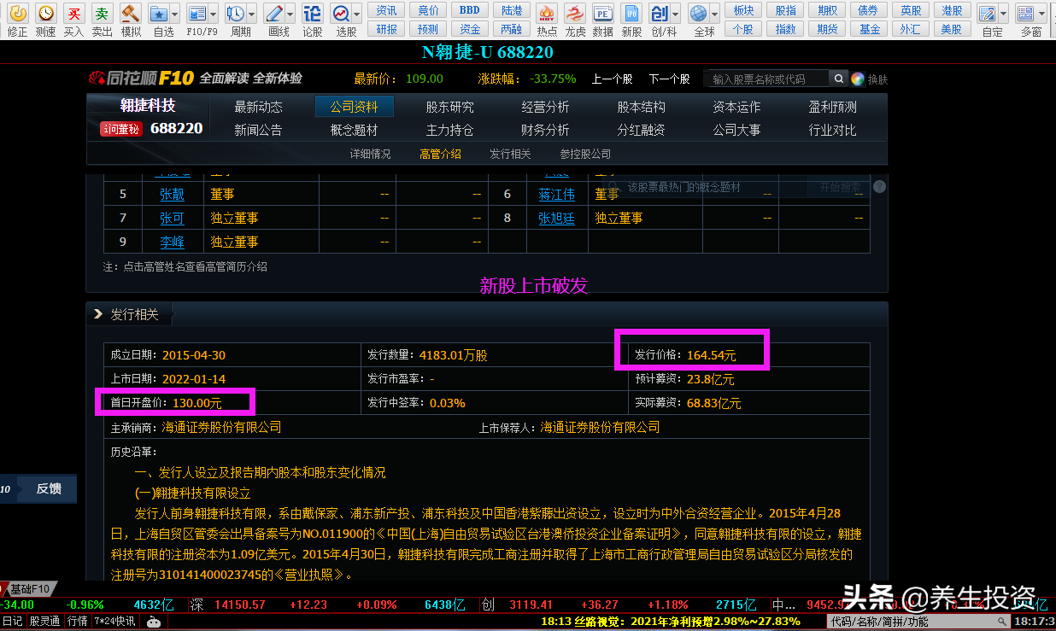Viewport: 1056px width, 631px height.
Task: Open the 论股 discussion icon
Action: pos(313,14)
